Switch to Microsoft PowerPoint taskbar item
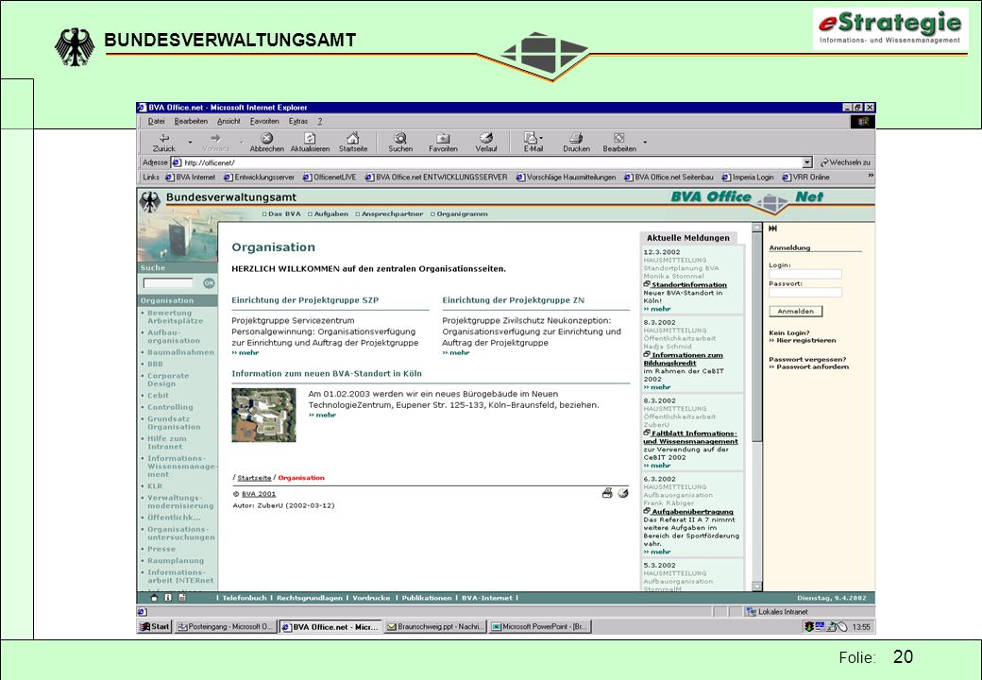This screenshot has width=982, height=680. click(x=540, y=626)
